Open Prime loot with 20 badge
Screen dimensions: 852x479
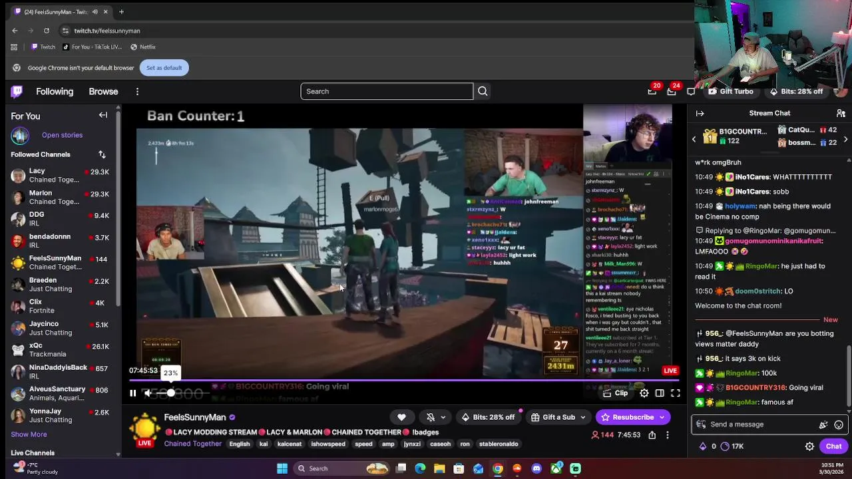[652, 91]
